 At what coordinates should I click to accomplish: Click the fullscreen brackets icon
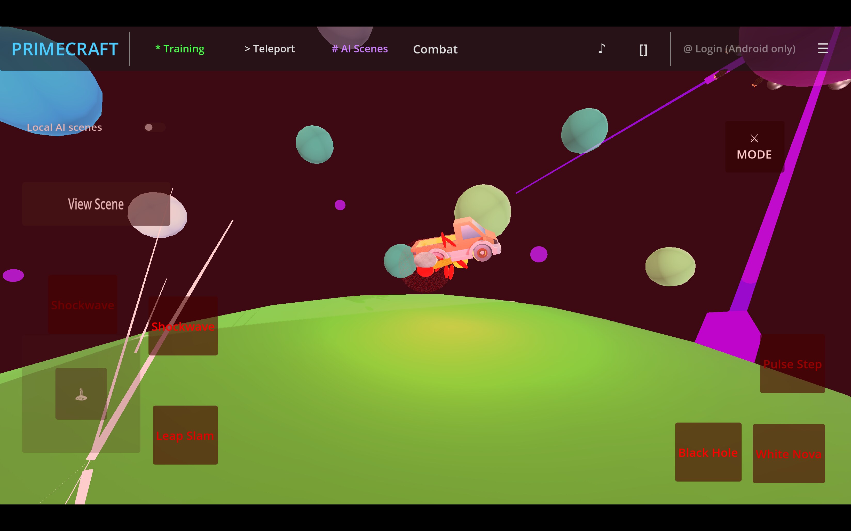[643, 50]
